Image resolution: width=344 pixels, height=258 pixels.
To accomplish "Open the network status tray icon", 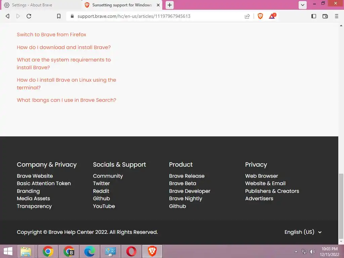I will pyautogui.click(x=304, y=252).
